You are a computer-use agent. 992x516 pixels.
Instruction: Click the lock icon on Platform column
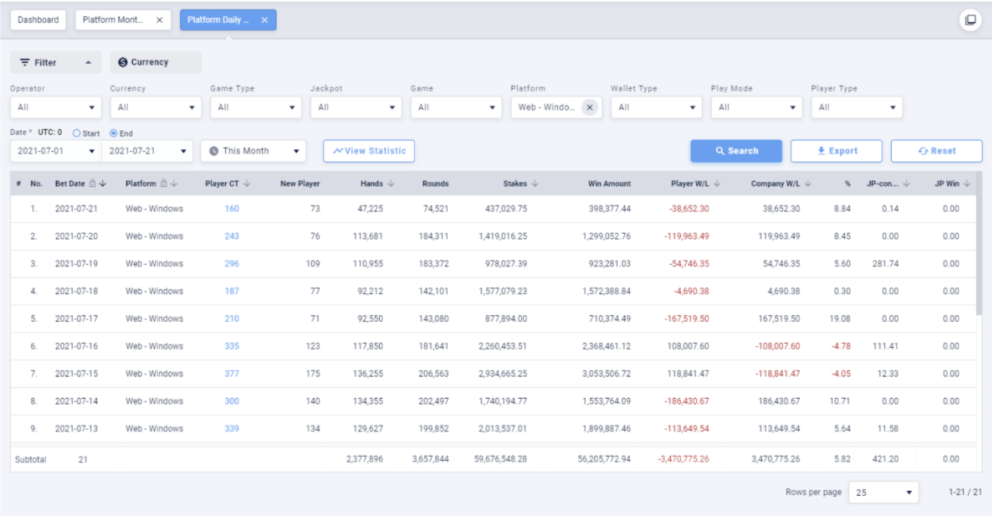pyautogui.click(x=164, y=183)
